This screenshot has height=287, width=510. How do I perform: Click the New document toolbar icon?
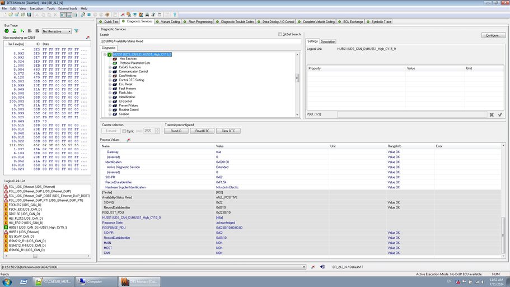click(4, 15)
